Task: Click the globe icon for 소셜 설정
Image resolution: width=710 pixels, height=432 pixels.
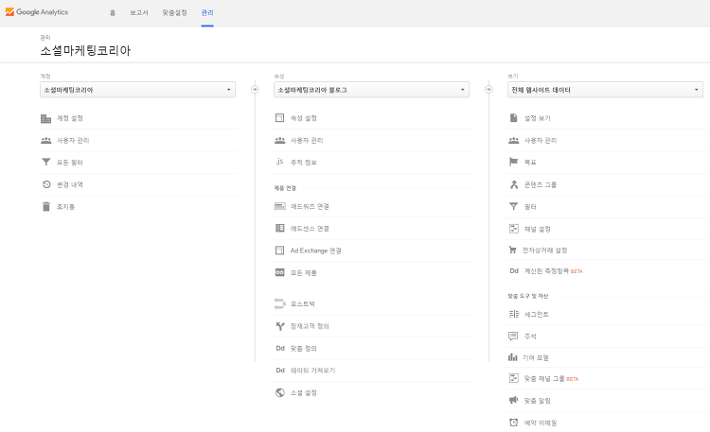Action: click(x=280, y=392)
